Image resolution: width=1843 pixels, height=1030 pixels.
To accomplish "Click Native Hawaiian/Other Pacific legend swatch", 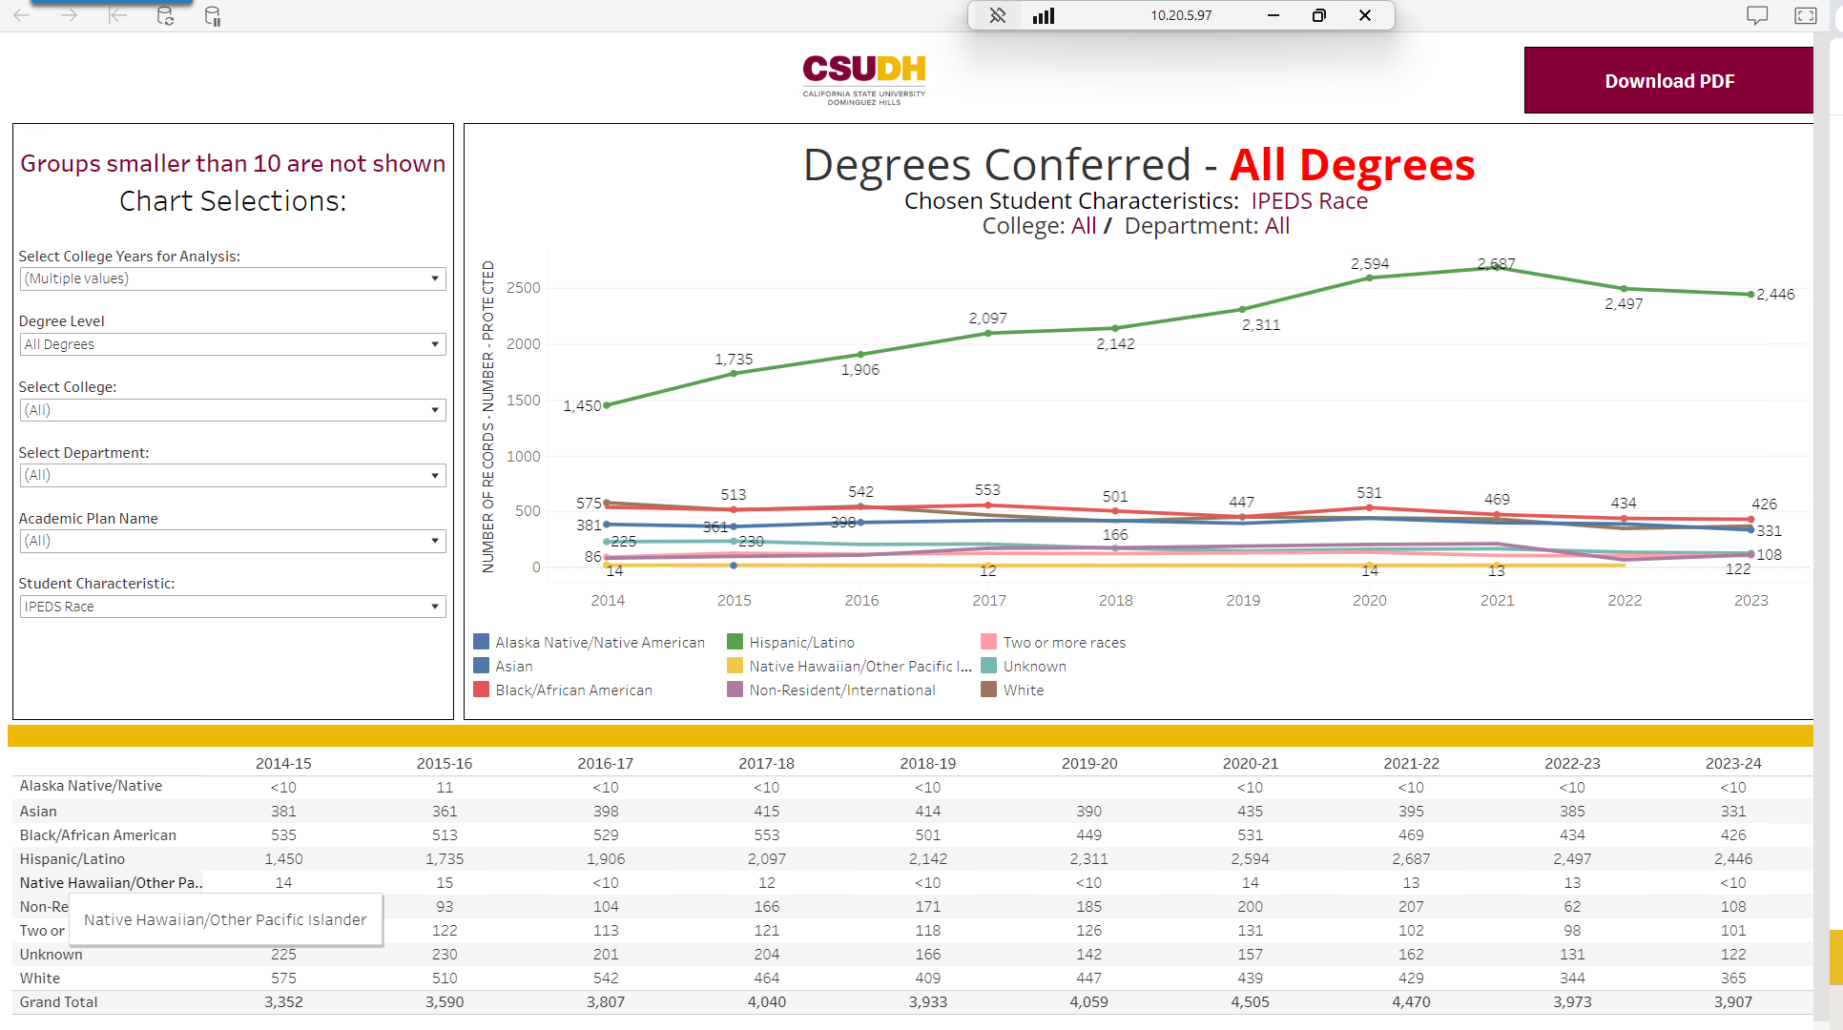I will [735, 666].
